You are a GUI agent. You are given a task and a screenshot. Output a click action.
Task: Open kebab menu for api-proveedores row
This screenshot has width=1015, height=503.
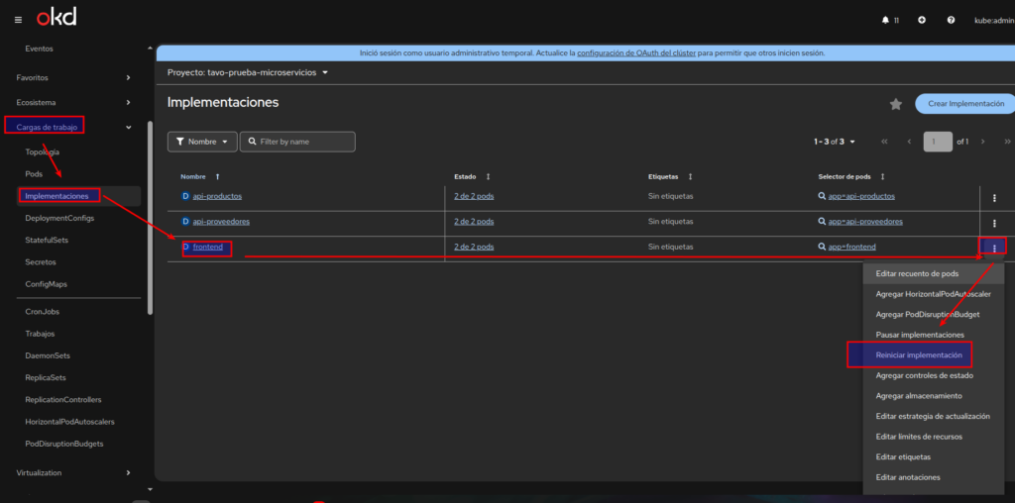(x=994, y=223)
